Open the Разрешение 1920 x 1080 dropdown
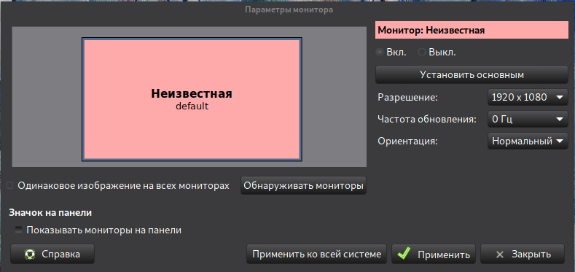575x272 pixels. click(x=528, y=97)
